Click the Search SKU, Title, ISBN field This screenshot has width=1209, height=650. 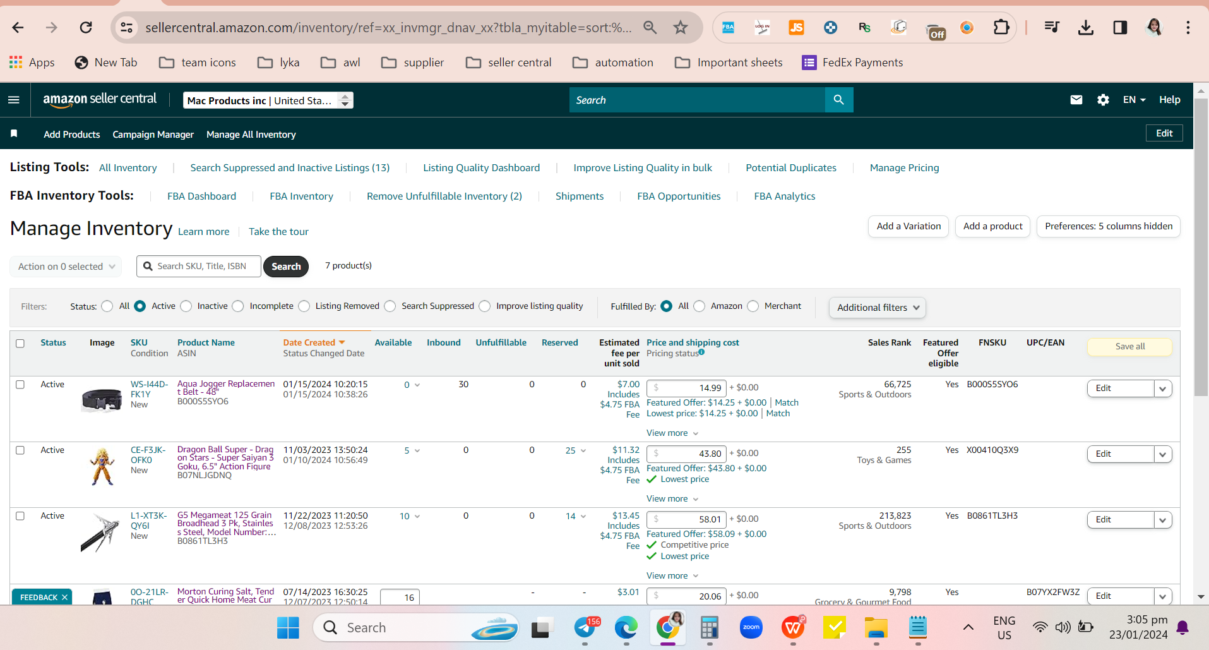point(199,267)
